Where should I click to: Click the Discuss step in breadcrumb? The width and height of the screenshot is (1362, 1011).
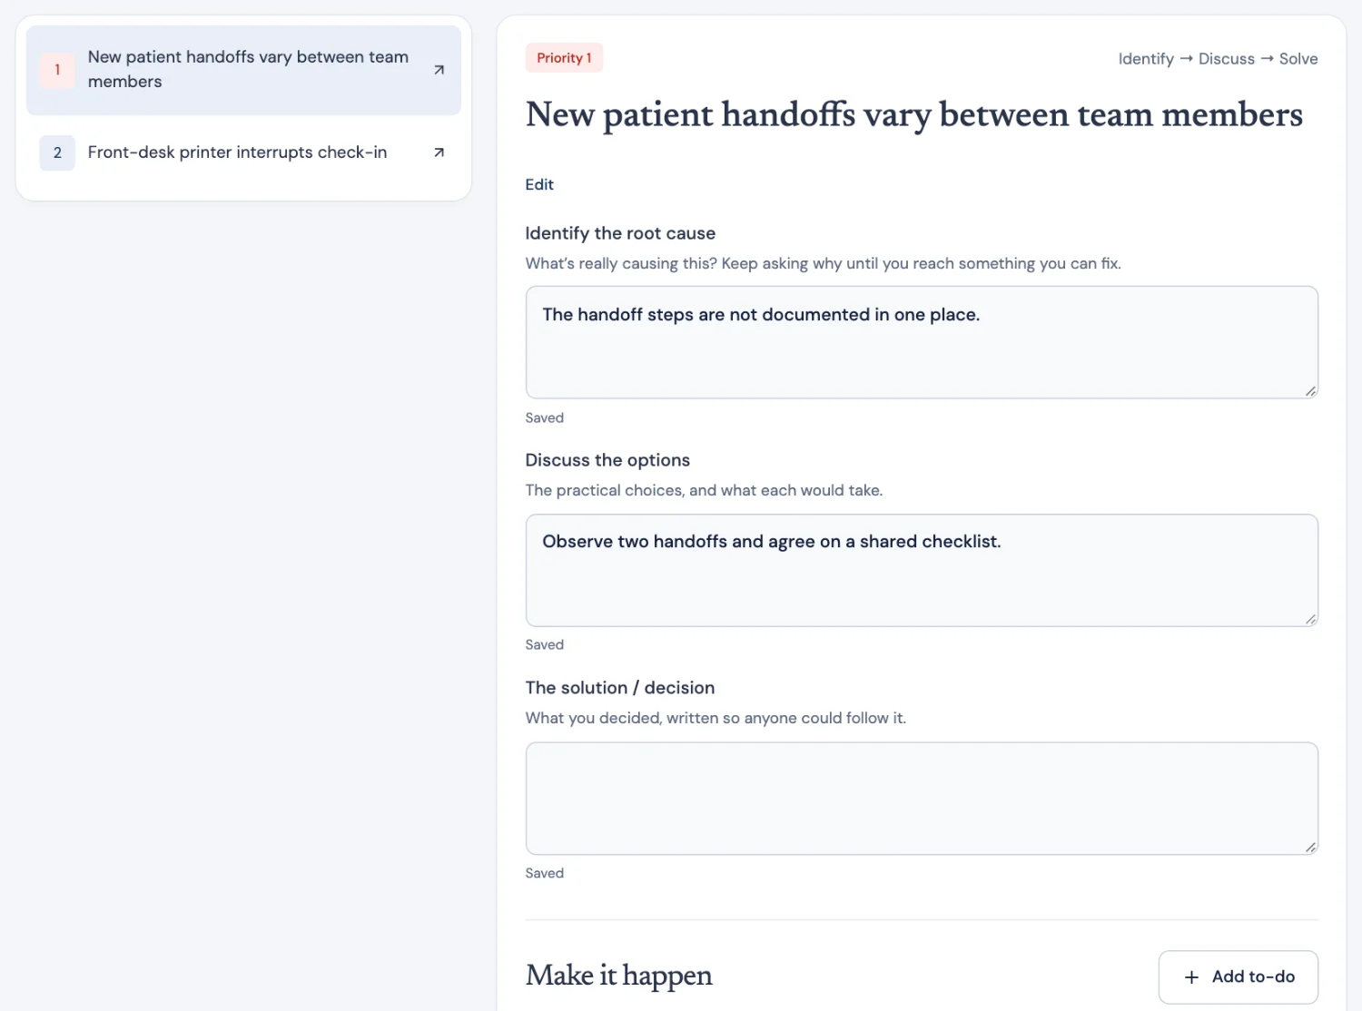click(x=1226, y=59)
